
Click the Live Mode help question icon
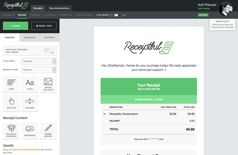tap(111, 15)
